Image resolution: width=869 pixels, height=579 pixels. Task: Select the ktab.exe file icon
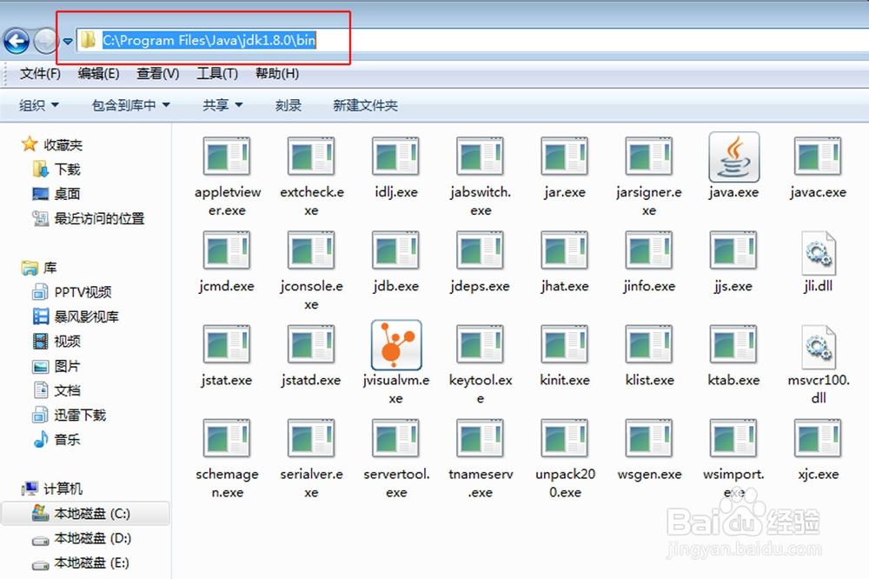click(733, 344)
